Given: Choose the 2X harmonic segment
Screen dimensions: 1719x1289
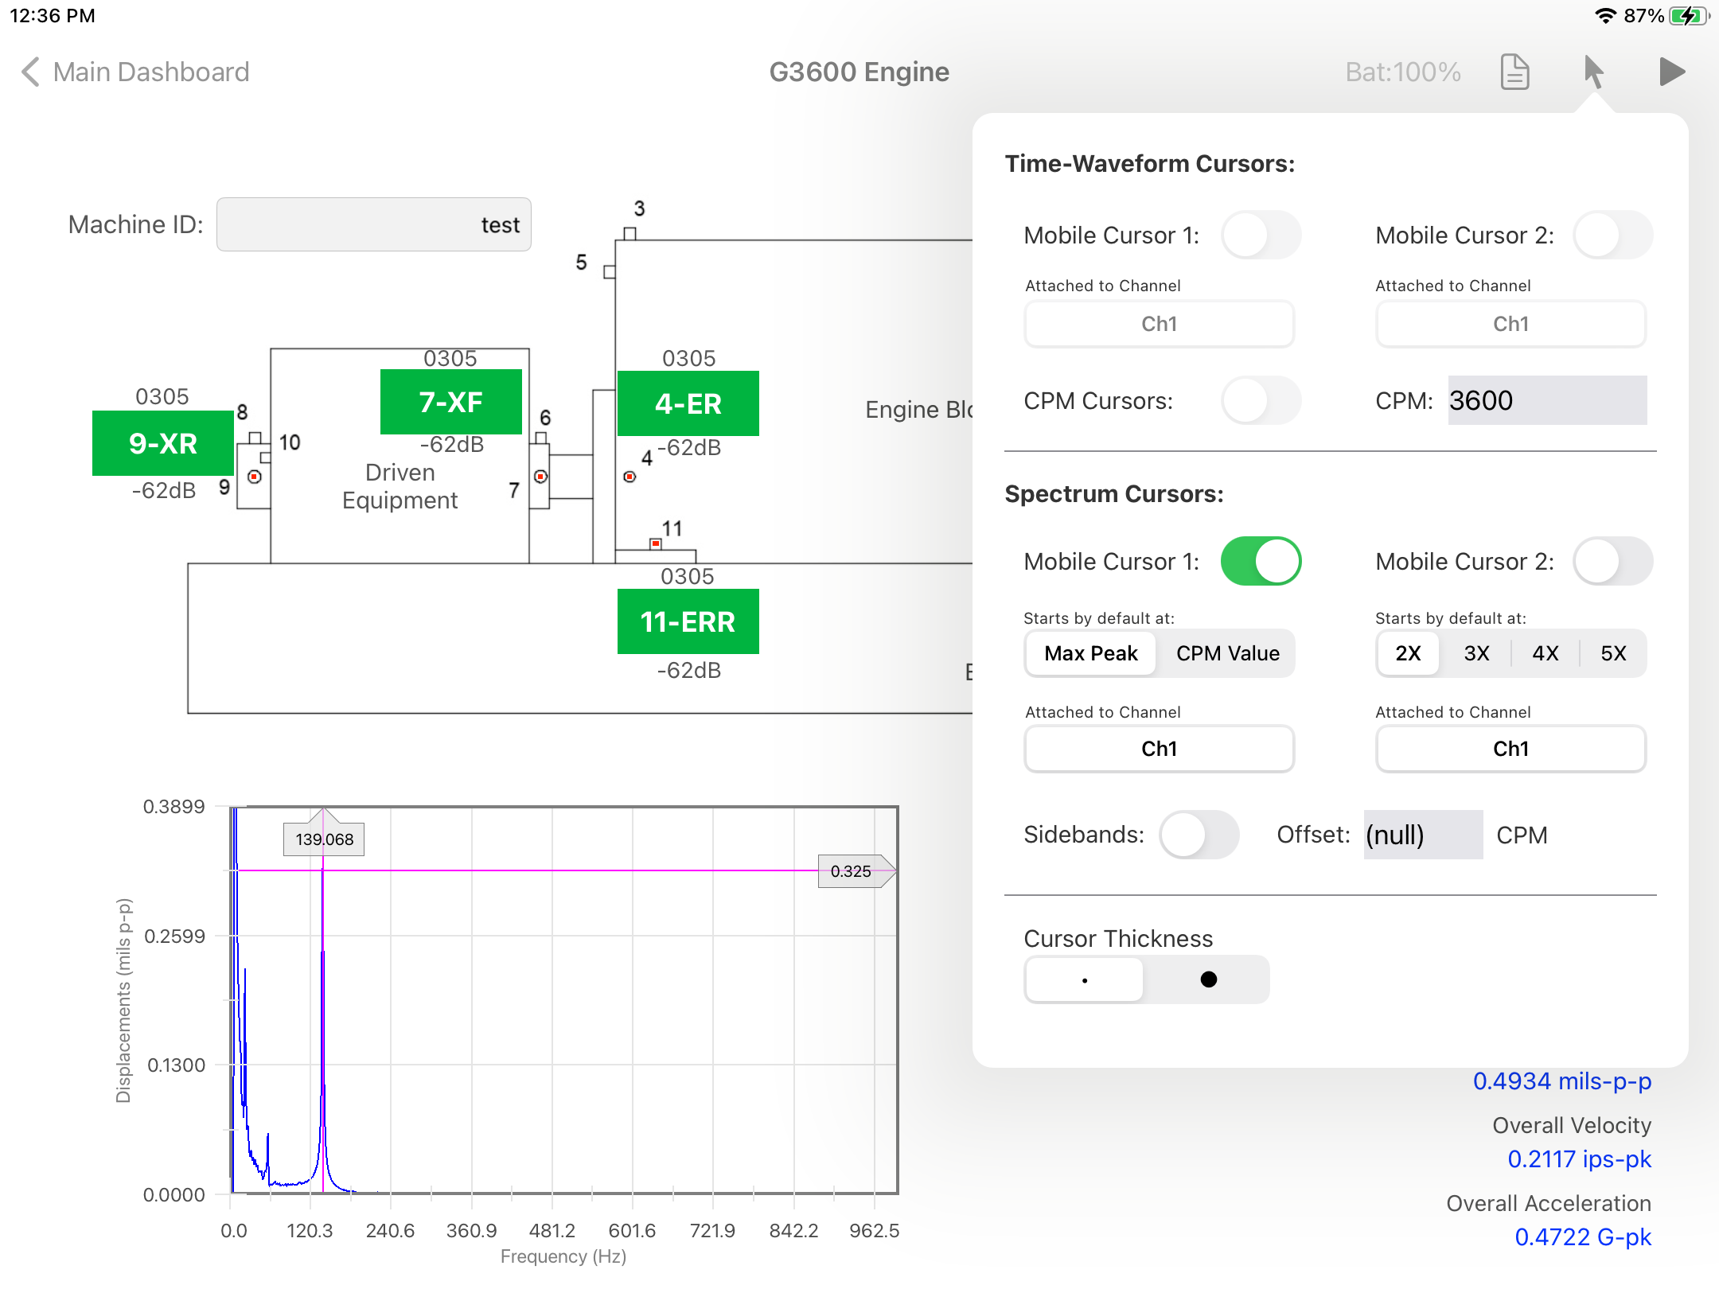Looking at the screenshot, I should click(x=1408, y=653).
